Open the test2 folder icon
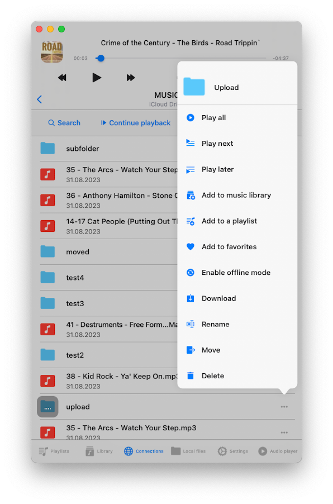 coord(47,355)
